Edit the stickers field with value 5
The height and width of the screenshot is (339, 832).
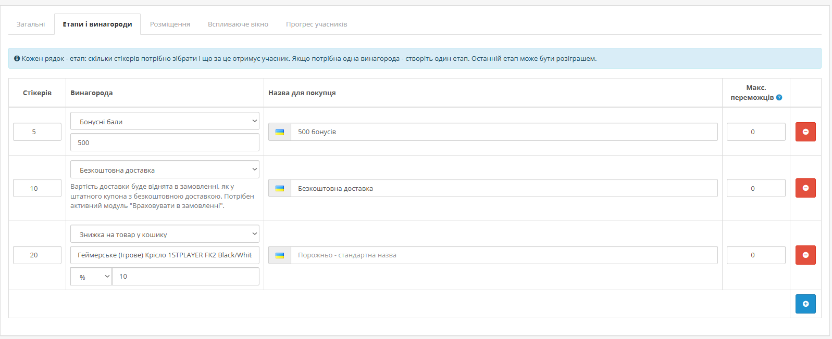37,132
